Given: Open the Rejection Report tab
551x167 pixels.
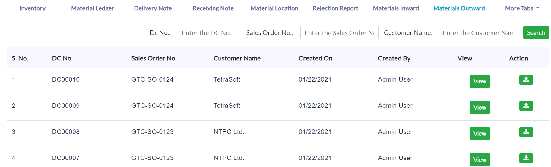Looking at the screenshot, I should (x=335, y=8).
